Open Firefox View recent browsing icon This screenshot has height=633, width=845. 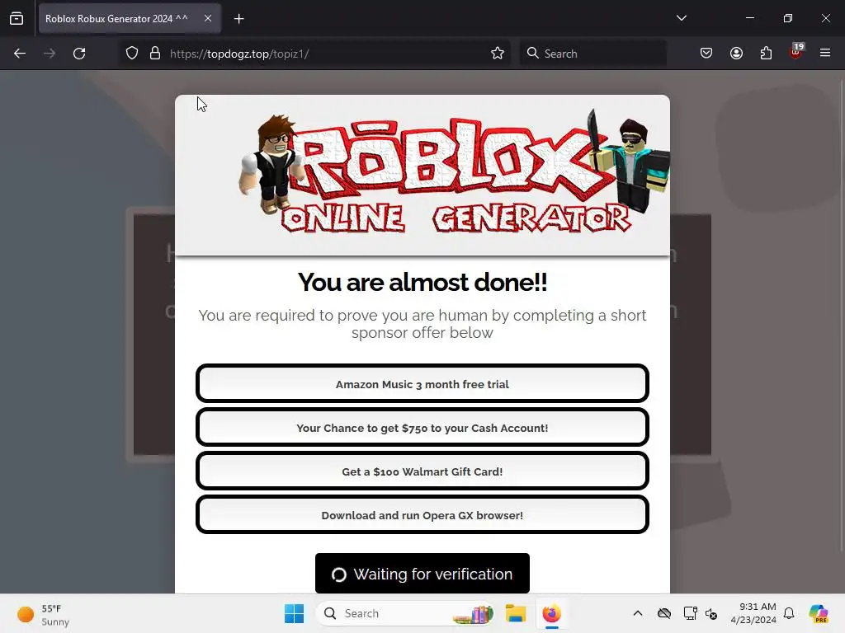(x=17, y=18)
